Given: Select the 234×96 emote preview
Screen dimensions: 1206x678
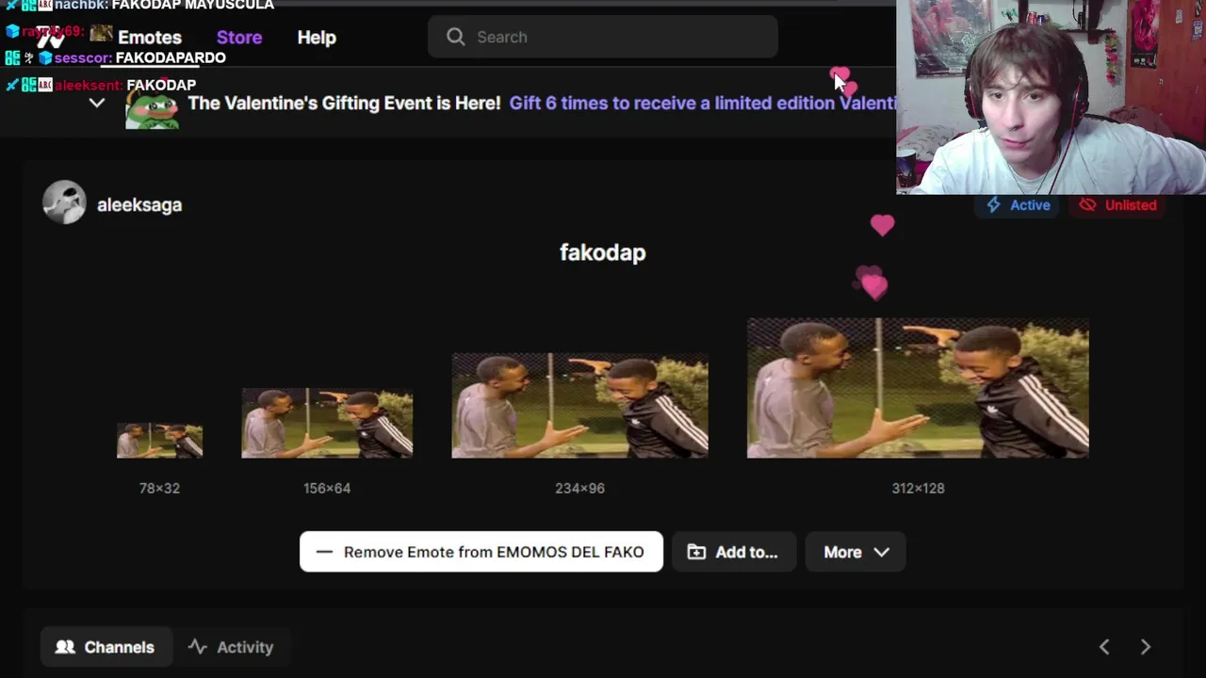Looking at the screenshot, I should pos(579,406).
